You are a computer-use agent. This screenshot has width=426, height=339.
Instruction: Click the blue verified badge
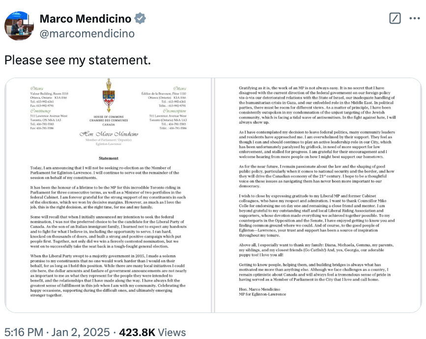click(x=140, y=19)
